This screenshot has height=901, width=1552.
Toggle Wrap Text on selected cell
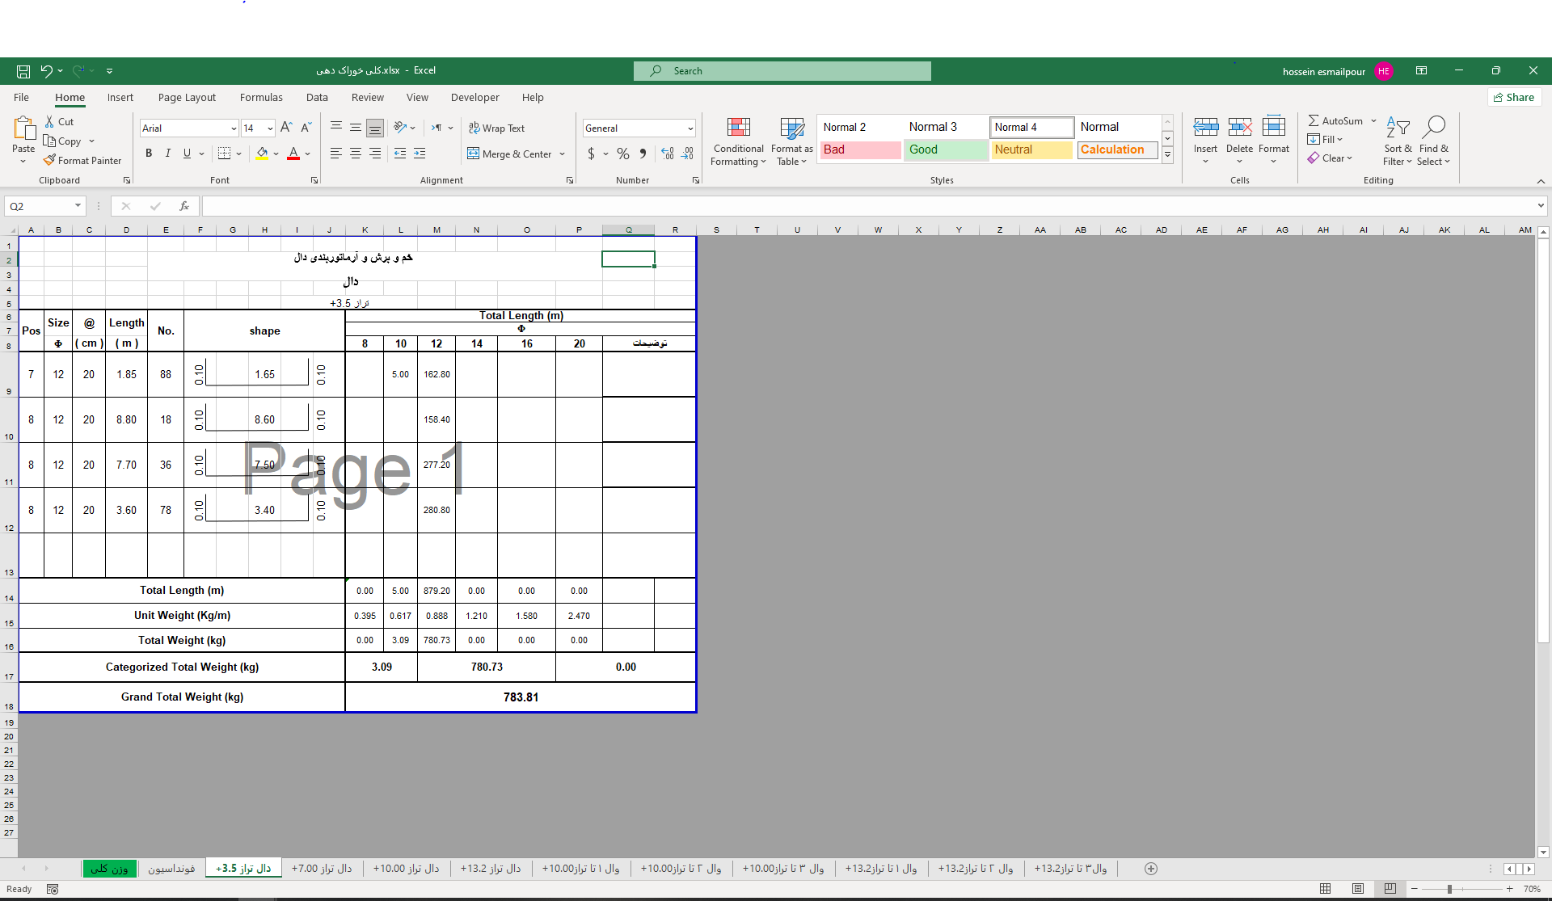click(496, 128)
